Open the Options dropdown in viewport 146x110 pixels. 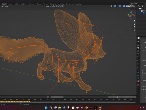click(x=133, y=9)
